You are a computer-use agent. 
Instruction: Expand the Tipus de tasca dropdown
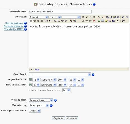click(x=41, y=100)
